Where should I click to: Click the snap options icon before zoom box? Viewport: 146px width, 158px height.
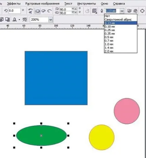pos(24,20)
